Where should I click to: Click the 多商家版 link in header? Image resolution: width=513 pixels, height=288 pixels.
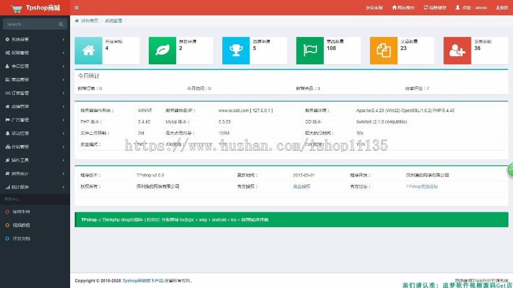click(x=374, y=7)
